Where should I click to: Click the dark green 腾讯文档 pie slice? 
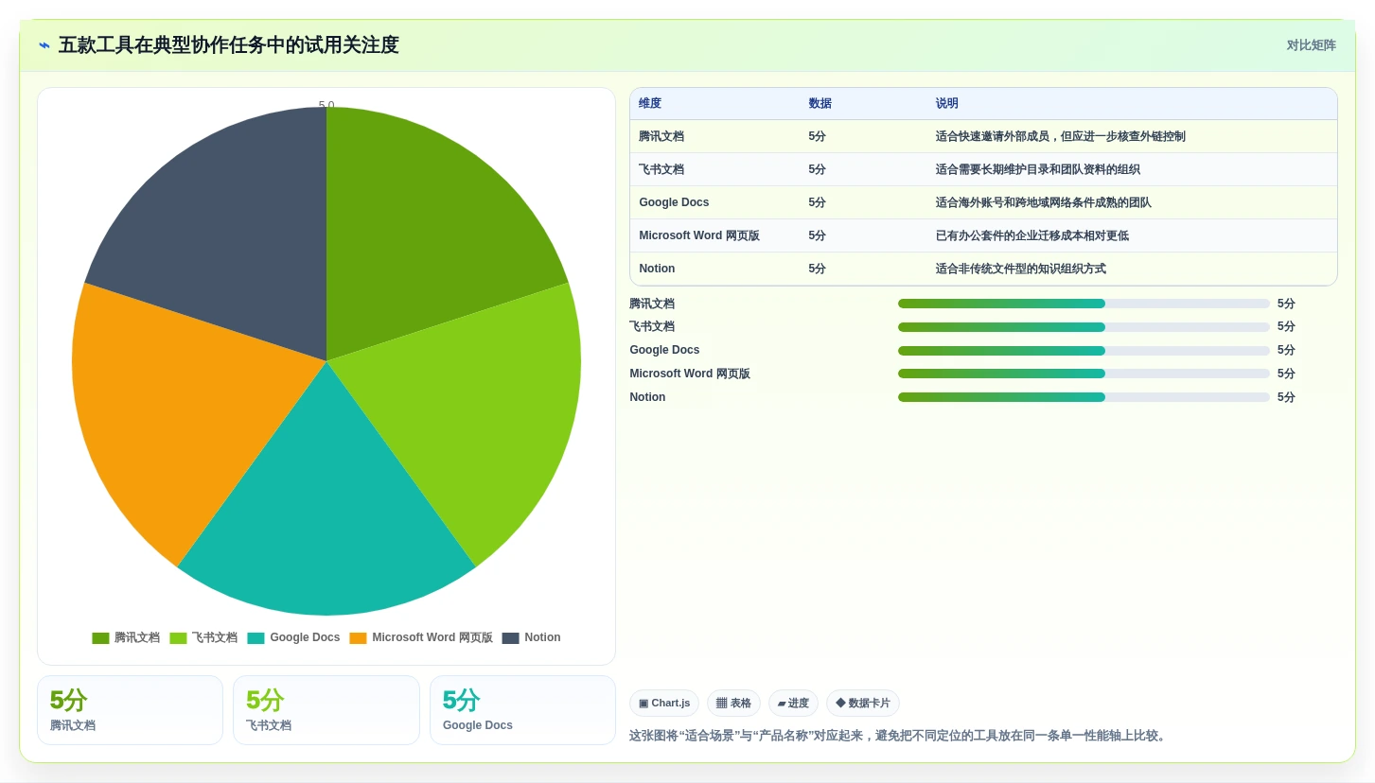pos(416,236)
